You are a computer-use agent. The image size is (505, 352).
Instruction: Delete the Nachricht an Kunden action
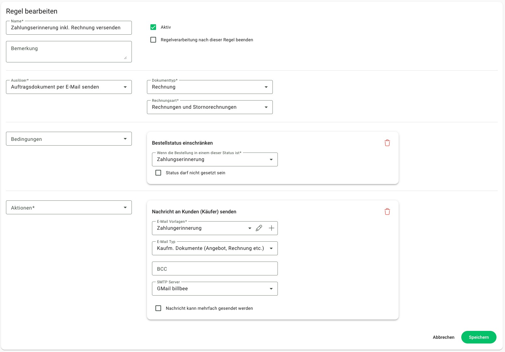coord(387,212)
